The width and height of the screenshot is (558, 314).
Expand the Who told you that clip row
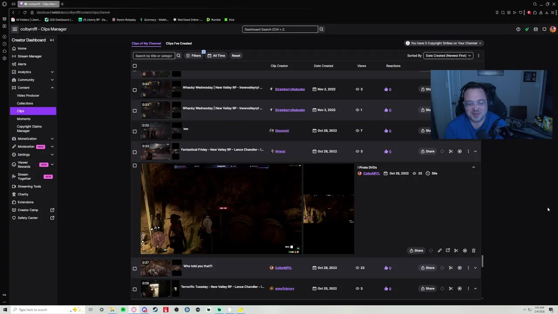tap(475, 268)
